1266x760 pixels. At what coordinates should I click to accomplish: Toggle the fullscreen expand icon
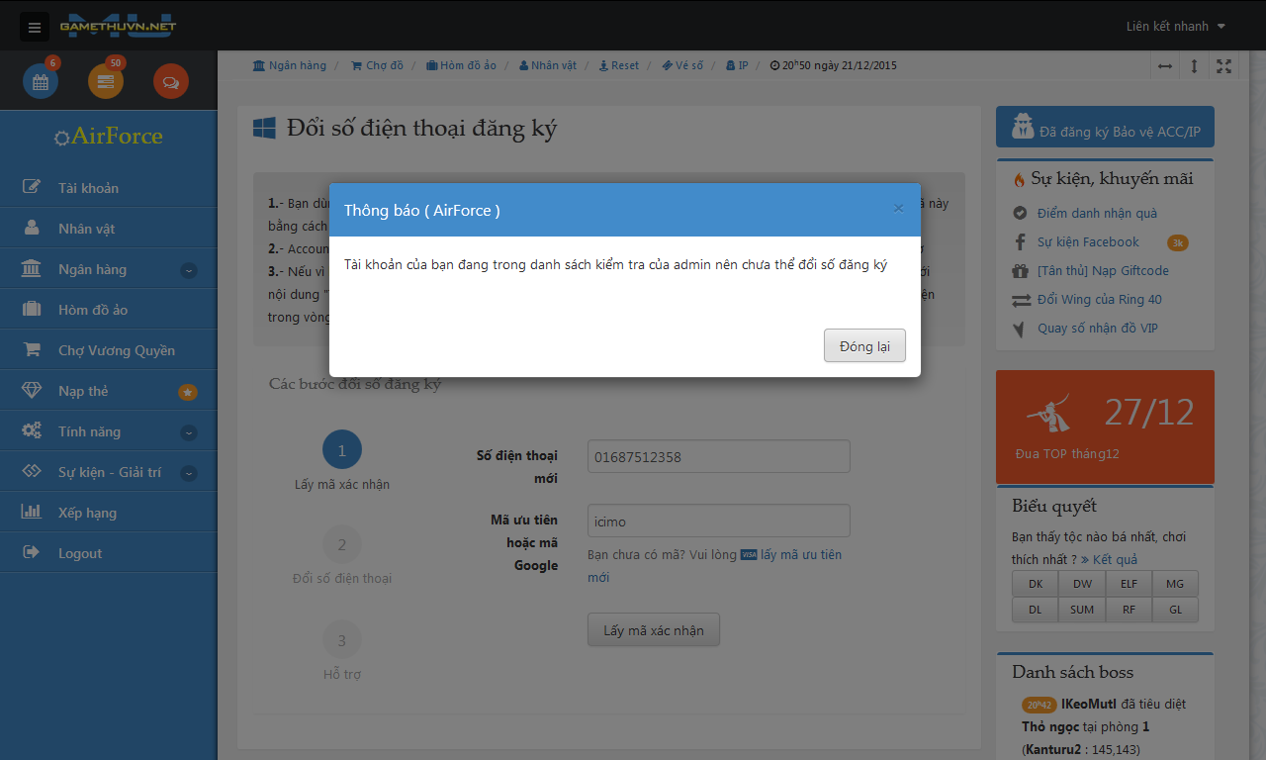[x=1223, y=66]
